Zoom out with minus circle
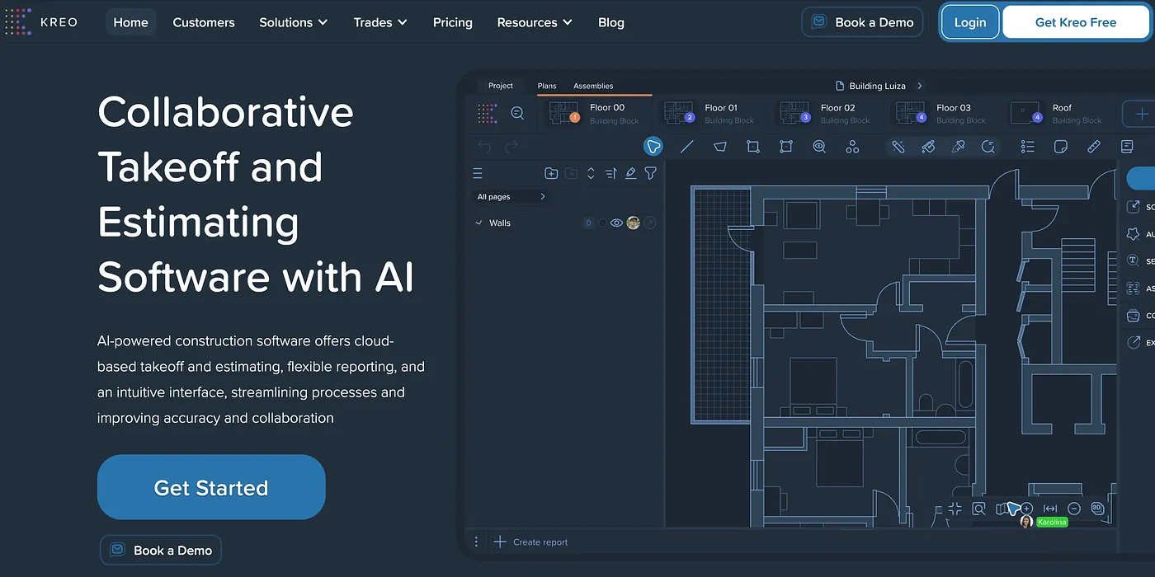Image resolution: width=1155 pixels, height=577 pixels. point(1074,509)
